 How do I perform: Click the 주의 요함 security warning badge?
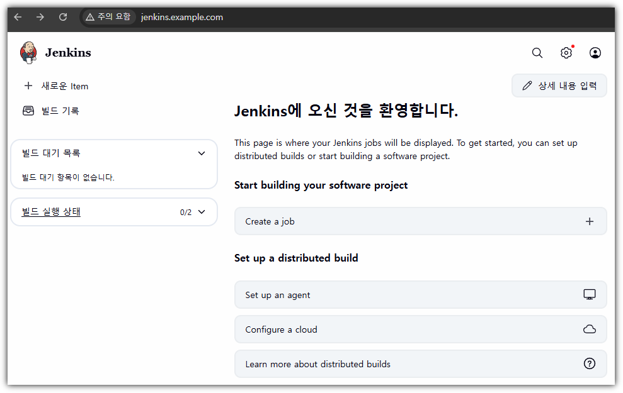point(108,17)
